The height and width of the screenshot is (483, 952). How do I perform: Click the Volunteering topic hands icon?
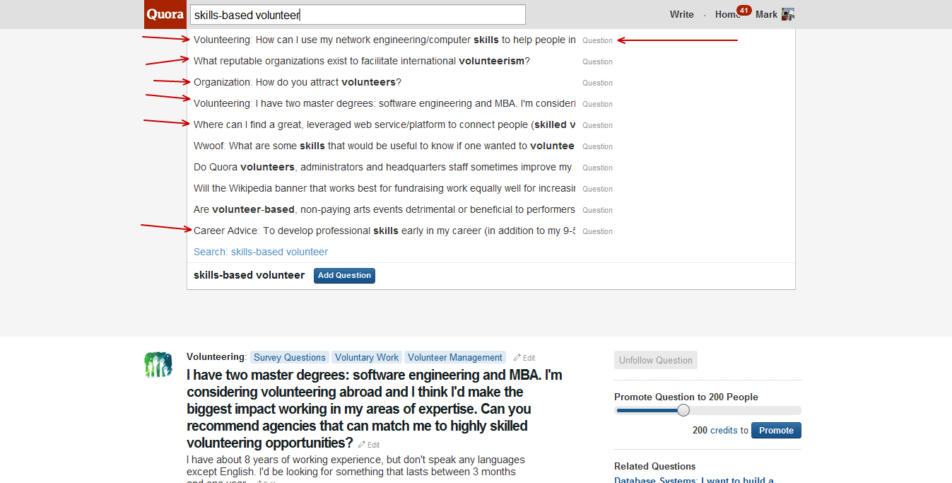coord(158,364)
